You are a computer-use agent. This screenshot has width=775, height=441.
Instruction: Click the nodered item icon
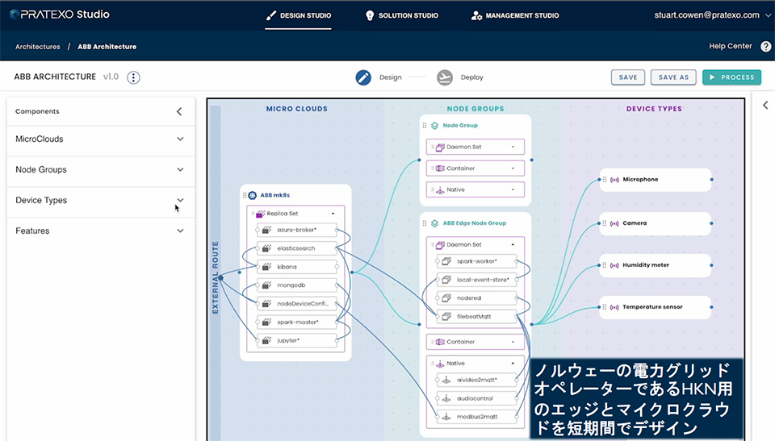[x=446, y=298]
